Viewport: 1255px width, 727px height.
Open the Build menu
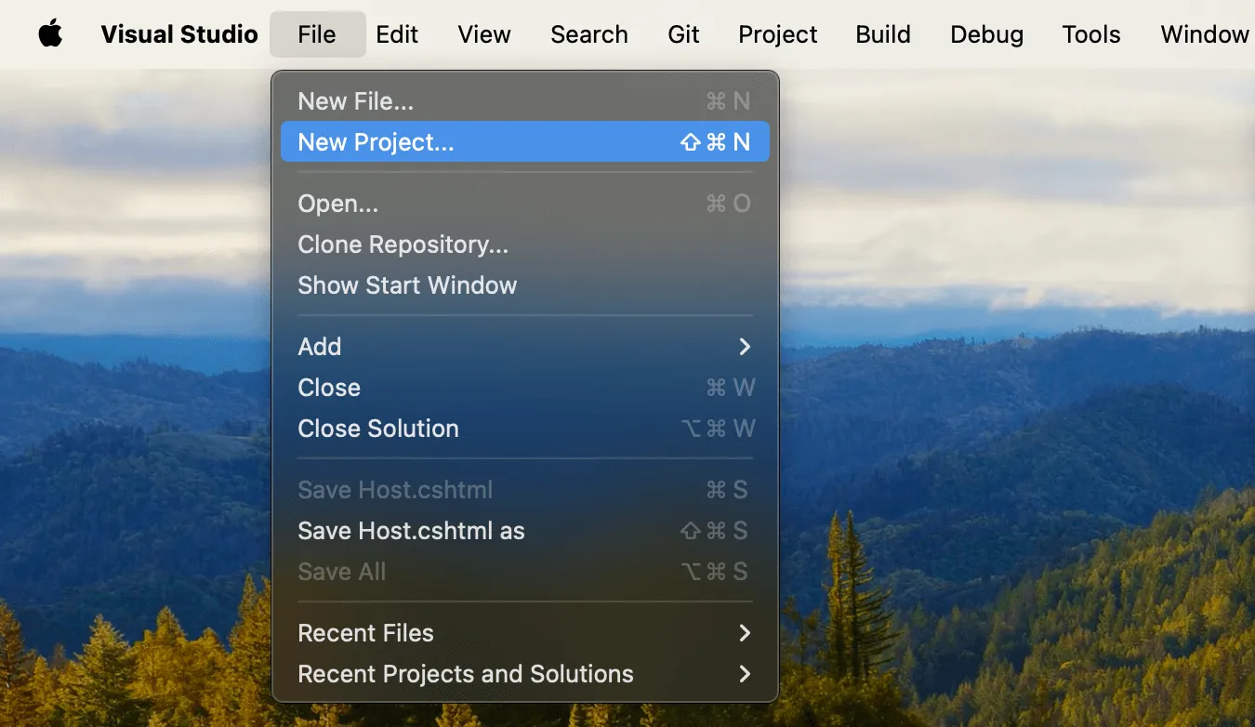[882, 33]
